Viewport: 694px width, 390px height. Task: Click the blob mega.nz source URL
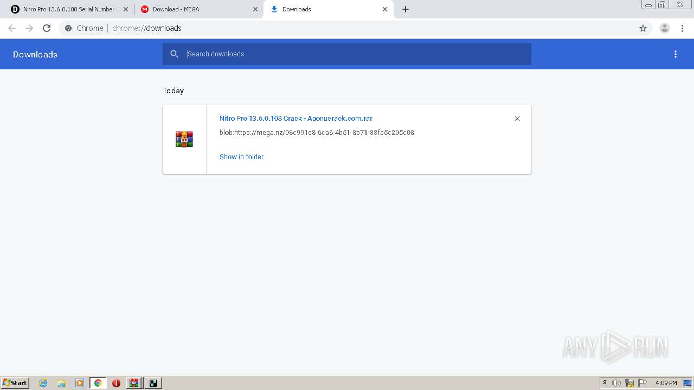(317, 132)
